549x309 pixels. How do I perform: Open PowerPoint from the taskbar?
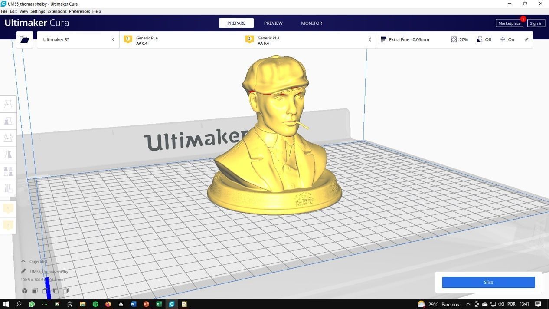[146, 304]
